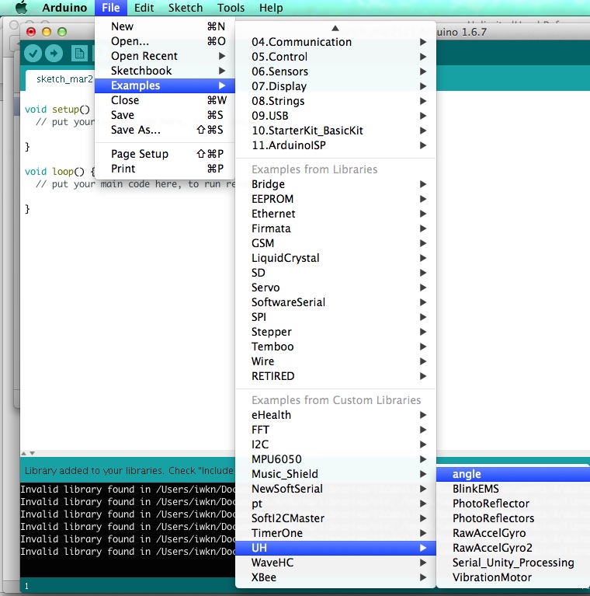590x596 pixels.
Task: Expand the 08.Strings examples
Action: point(335,101)
